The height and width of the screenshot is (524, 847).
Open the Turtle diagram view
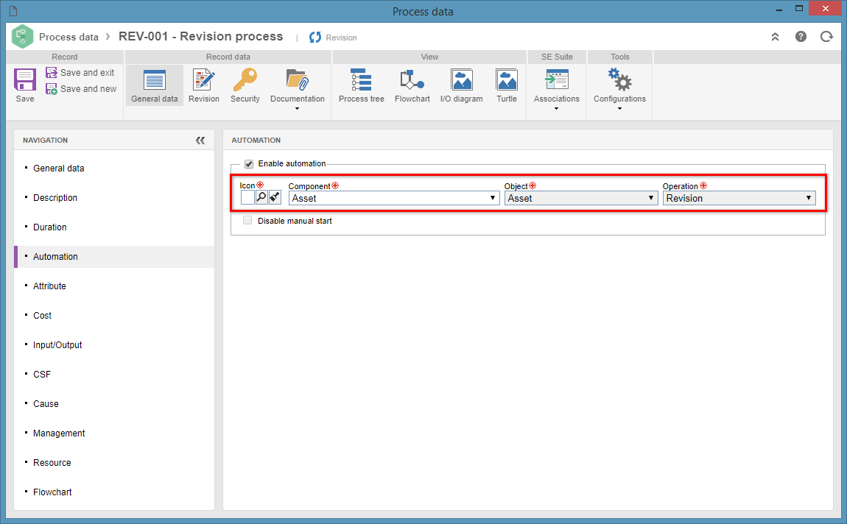(507, 85)
